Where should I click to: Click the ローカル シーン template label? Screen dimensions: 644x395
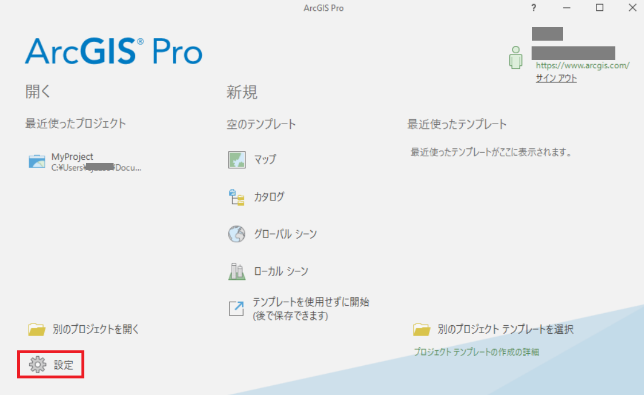(281, 271)
